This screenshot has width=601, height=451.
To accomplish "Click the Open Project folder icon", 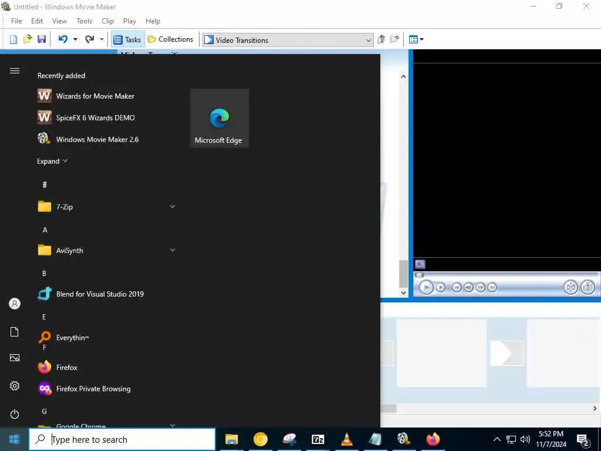I will pos(28,39).
